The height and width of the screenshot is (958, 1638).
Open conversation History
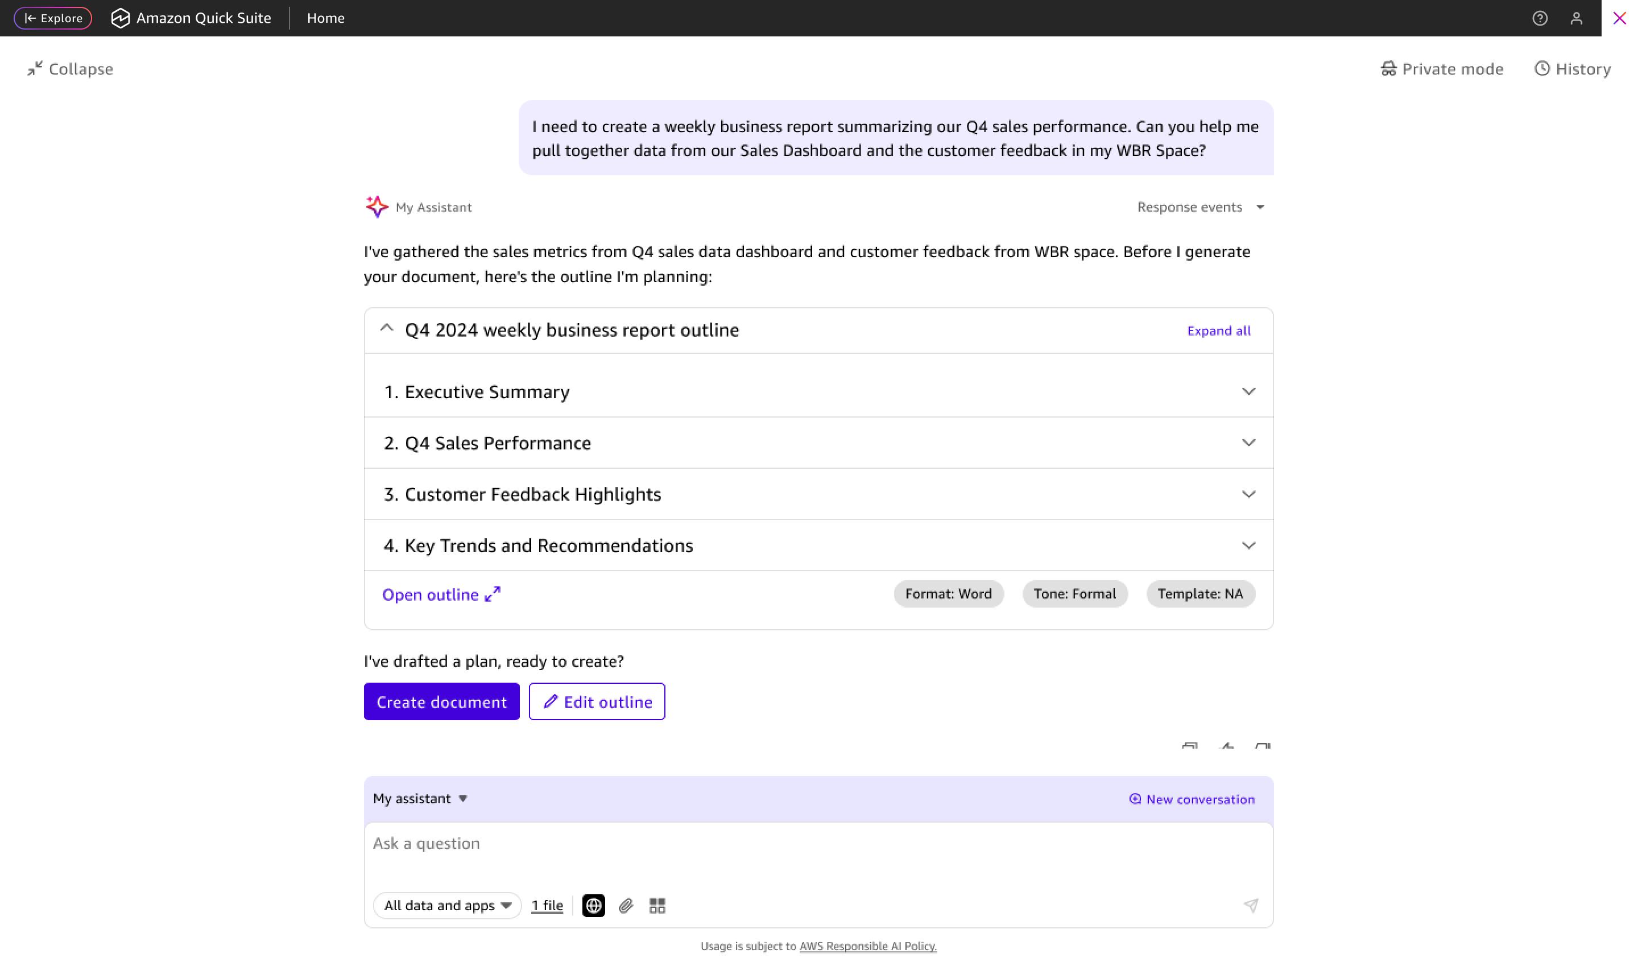[x=1573, y=69]
